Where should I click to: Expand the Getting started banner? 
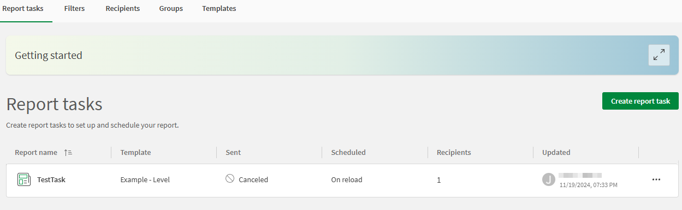pos(659,55)
